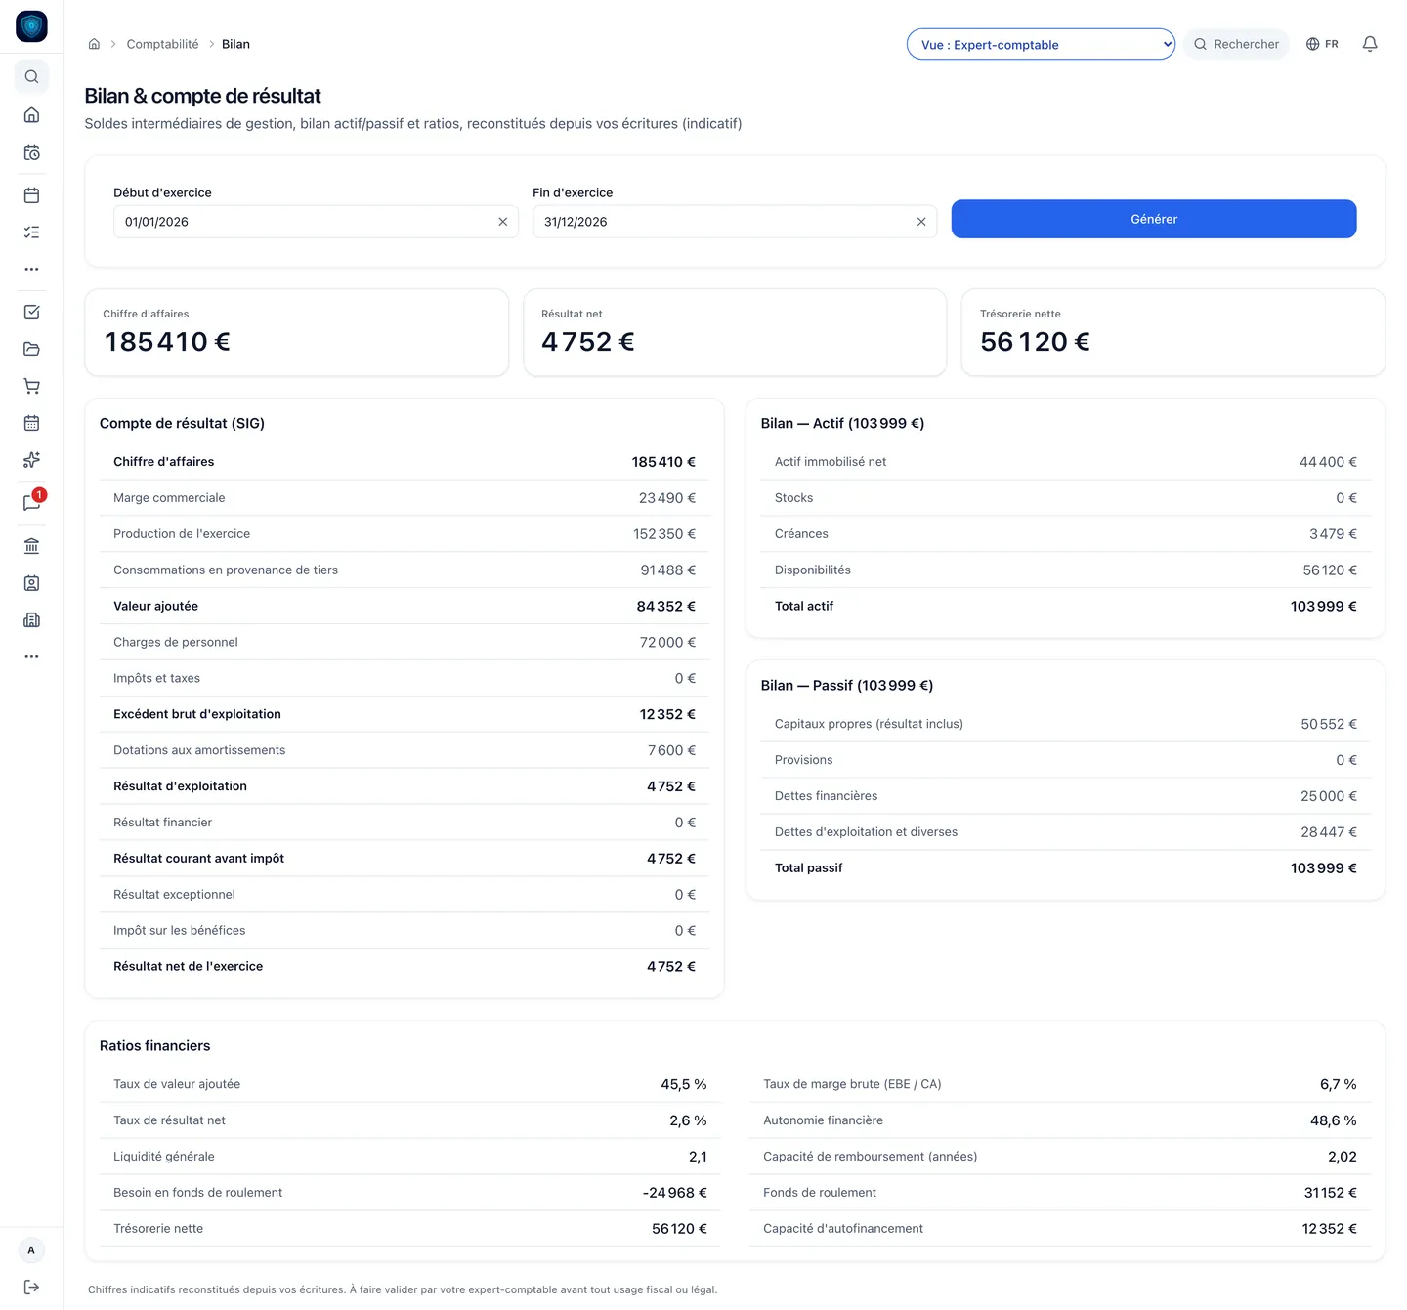Image resolution: width=1407 pixels, height=1310 pixels.
Task: Open the folder icon in sidebar
Action: (31, 349)
